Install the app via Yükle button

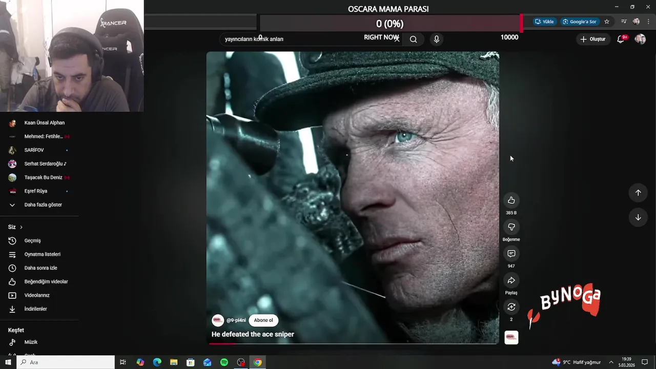(544, 22)
